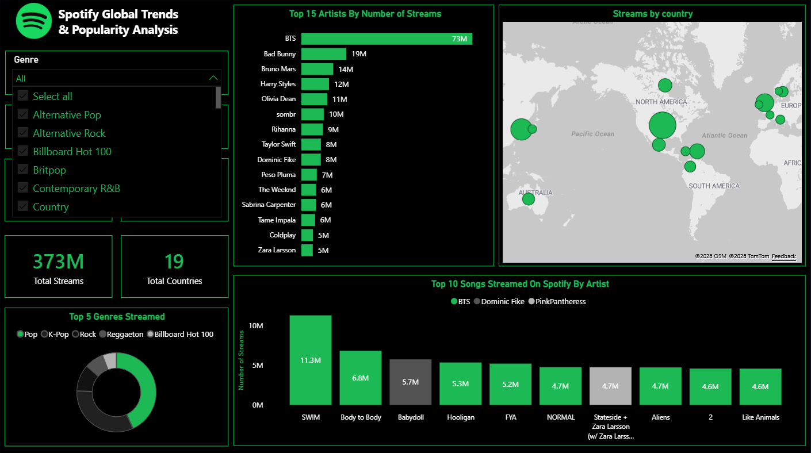
Task: Click the largest North America map bubble
Action: 662,125
